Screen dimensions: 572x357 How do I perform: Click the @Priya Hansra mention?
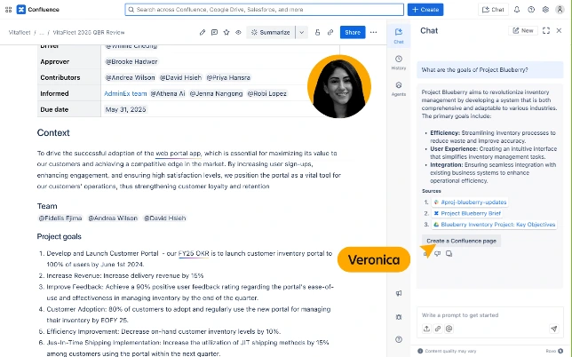point(228,77)
